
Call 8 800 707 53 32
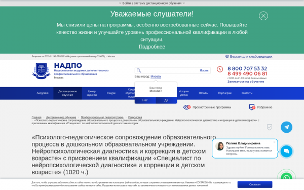pyautogui.click(x=247, y=68)
